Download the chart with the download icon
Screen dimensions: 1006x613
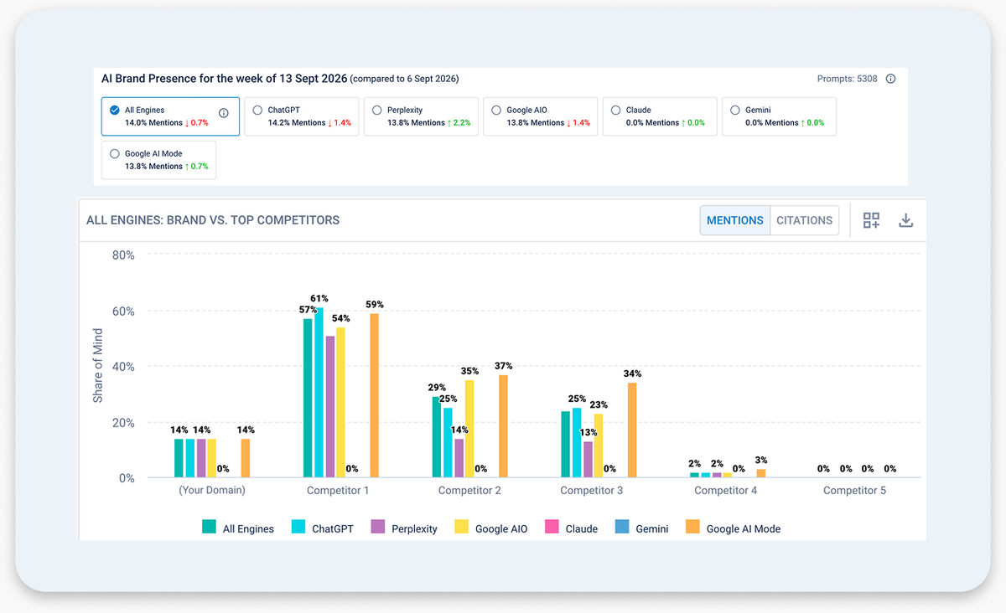[905, 220]
